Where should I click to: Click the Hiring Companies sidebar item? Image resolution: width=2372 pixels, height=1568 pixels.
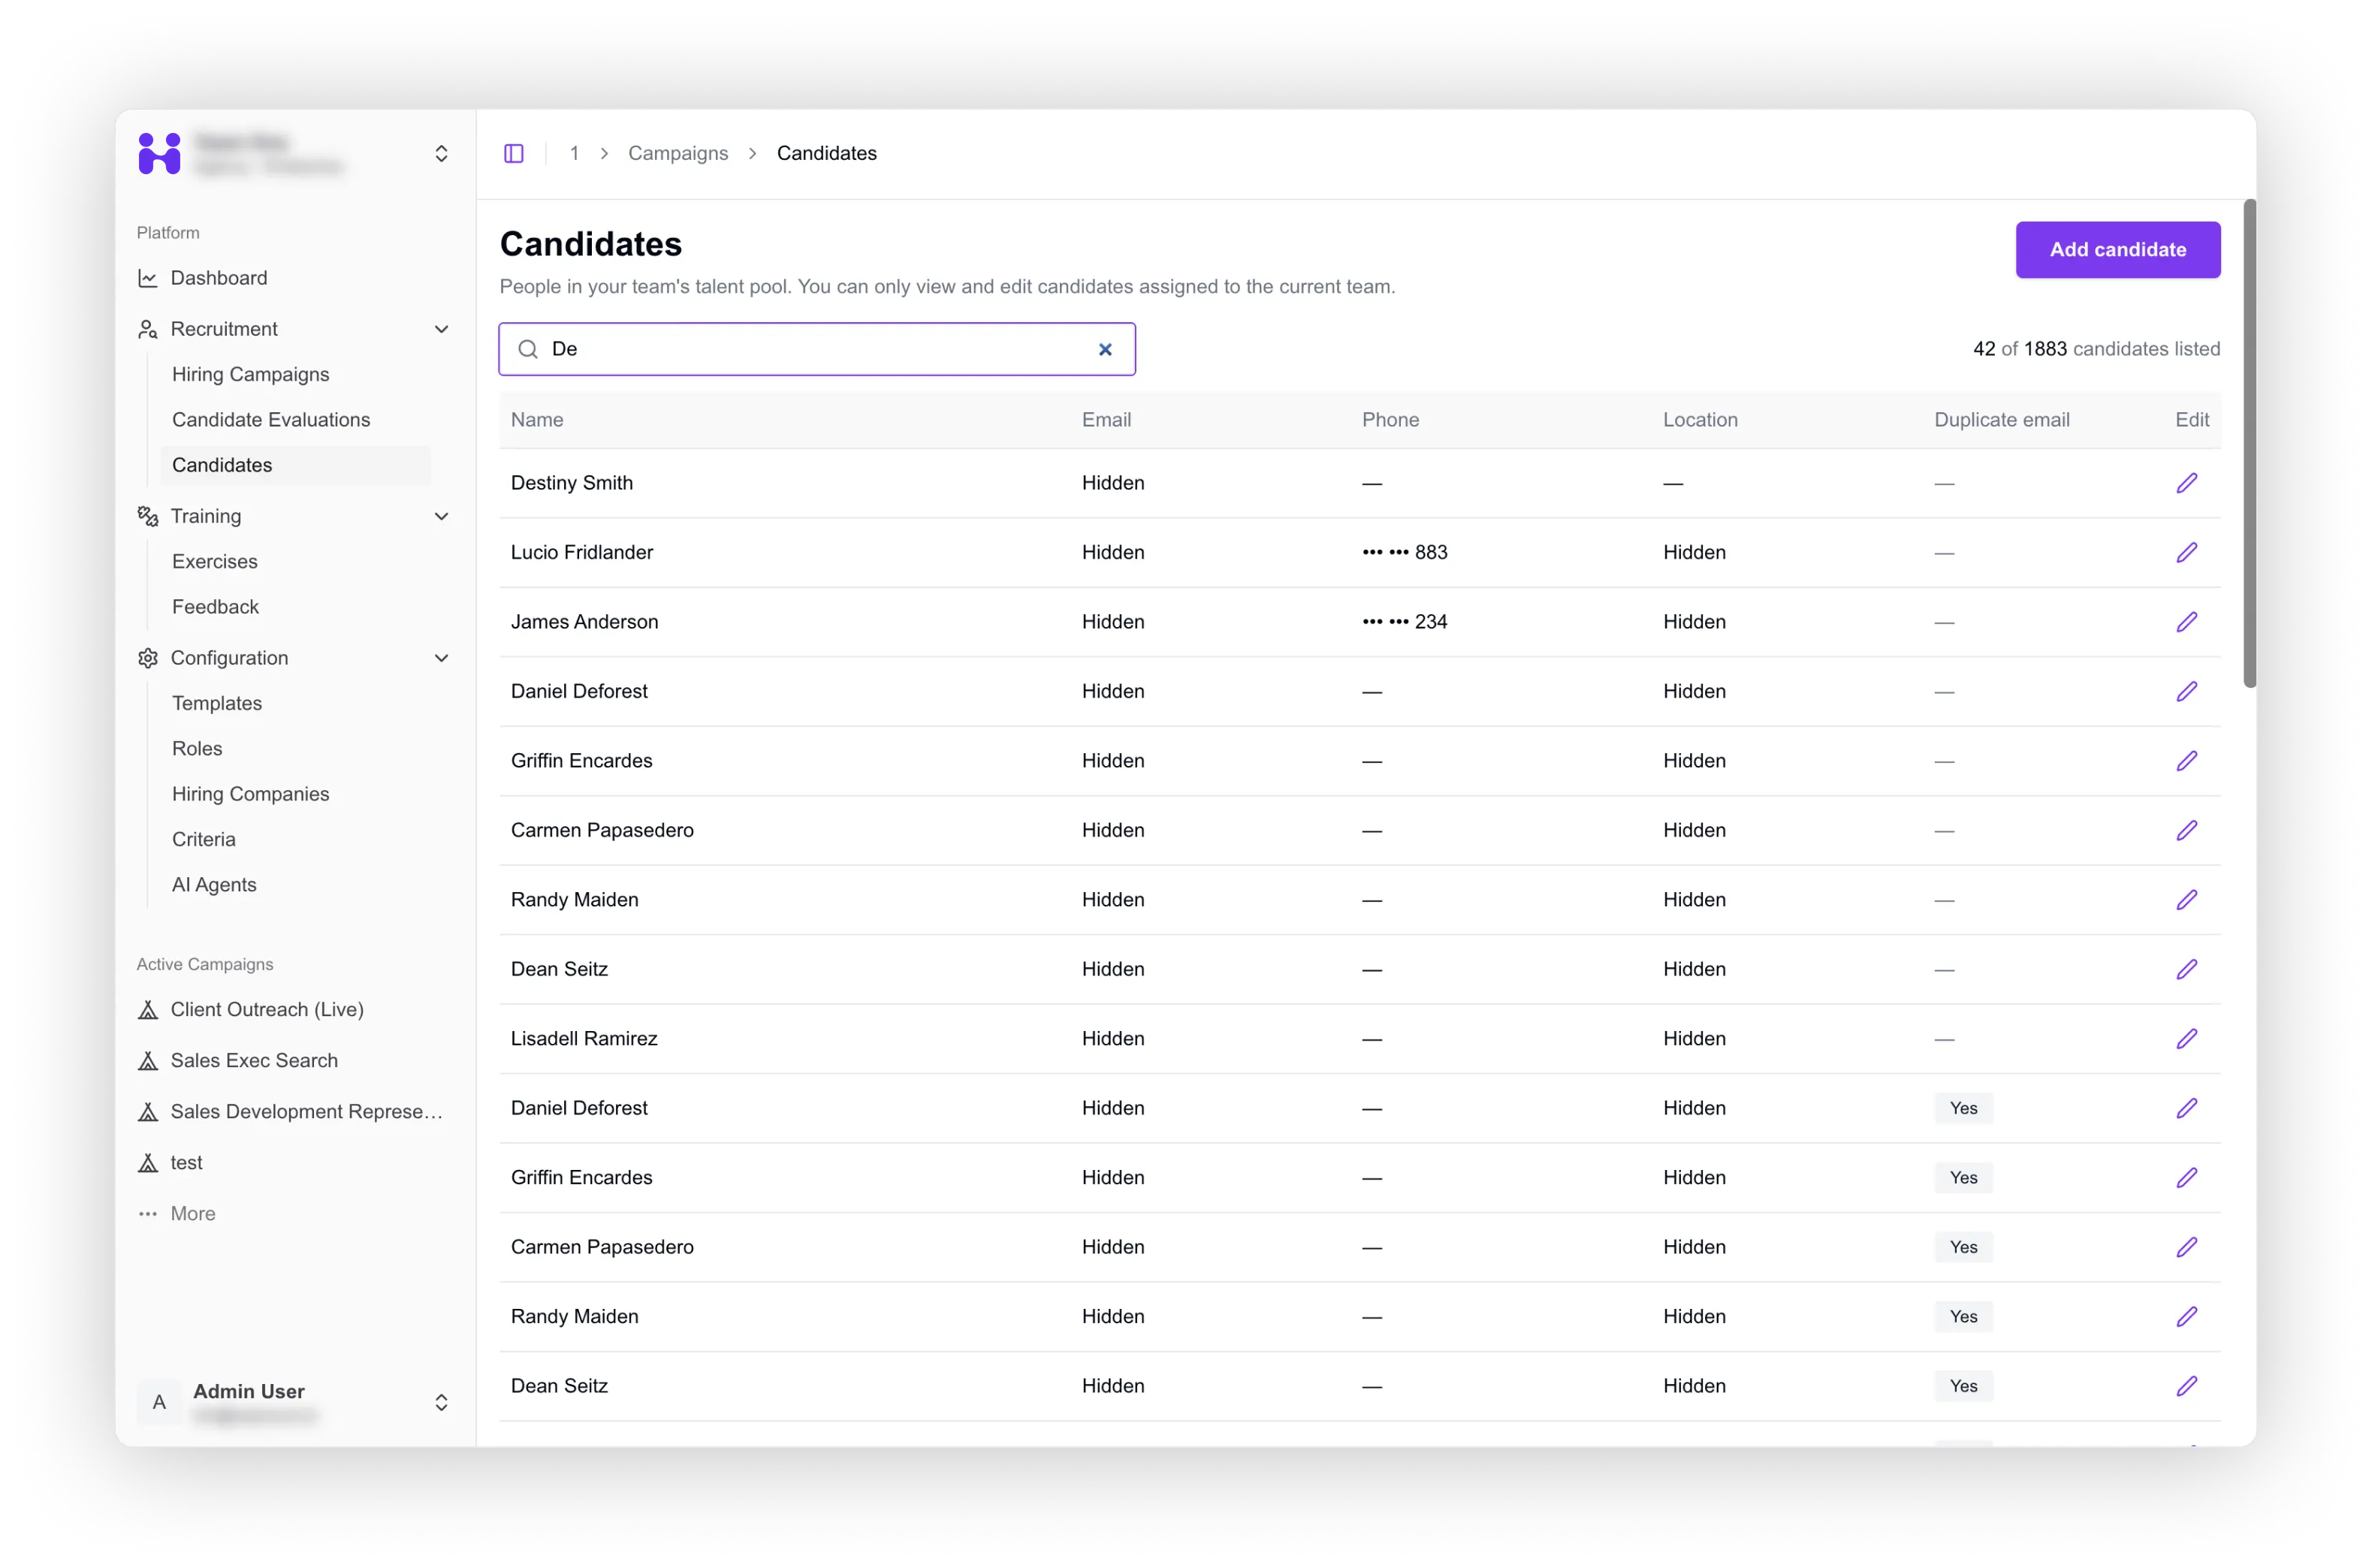click(251, 794)
